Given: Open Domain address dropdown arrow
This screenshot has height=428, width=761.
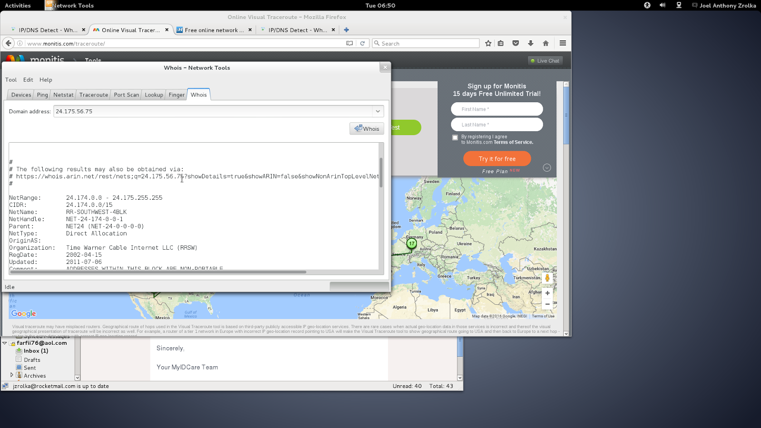Looking at the screenshot, I should click(378, 111).
